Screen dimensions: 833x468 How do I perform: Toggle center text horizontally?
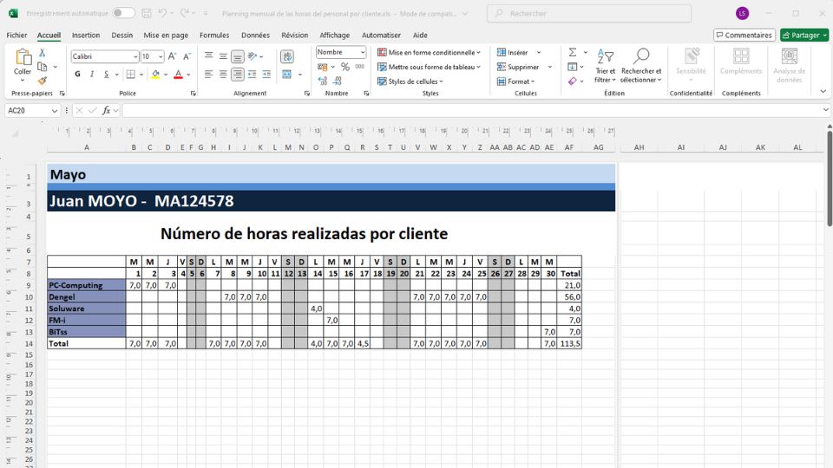click(223, 75)
